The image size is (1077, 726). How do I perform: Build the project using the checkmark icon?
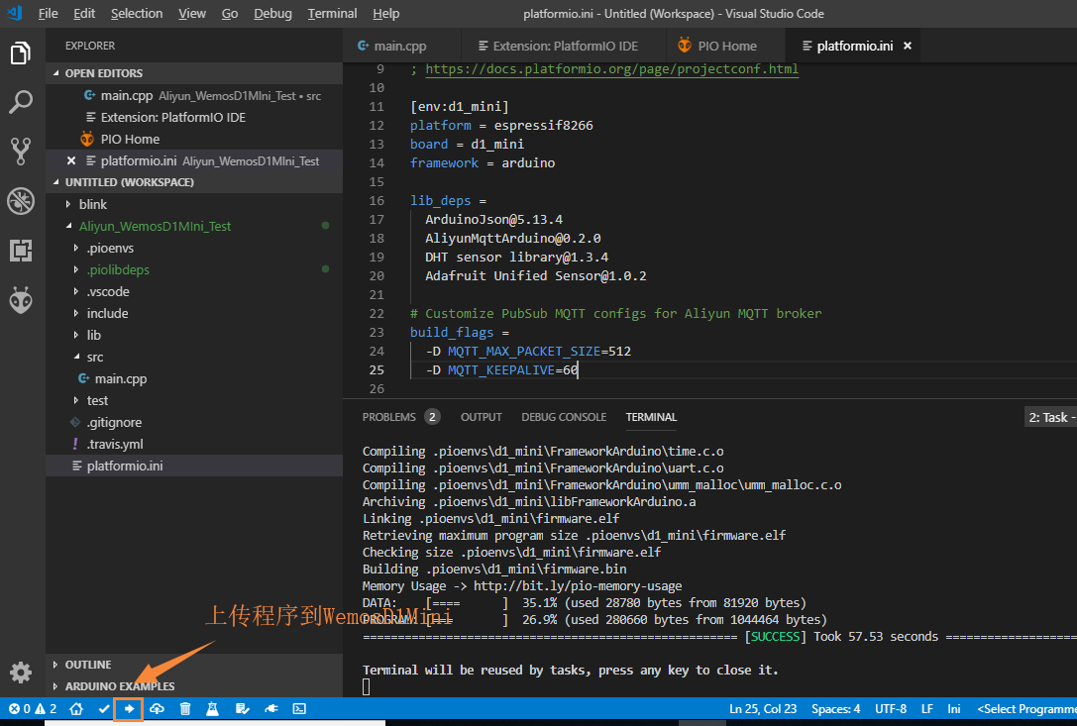(x=103, y=709)
